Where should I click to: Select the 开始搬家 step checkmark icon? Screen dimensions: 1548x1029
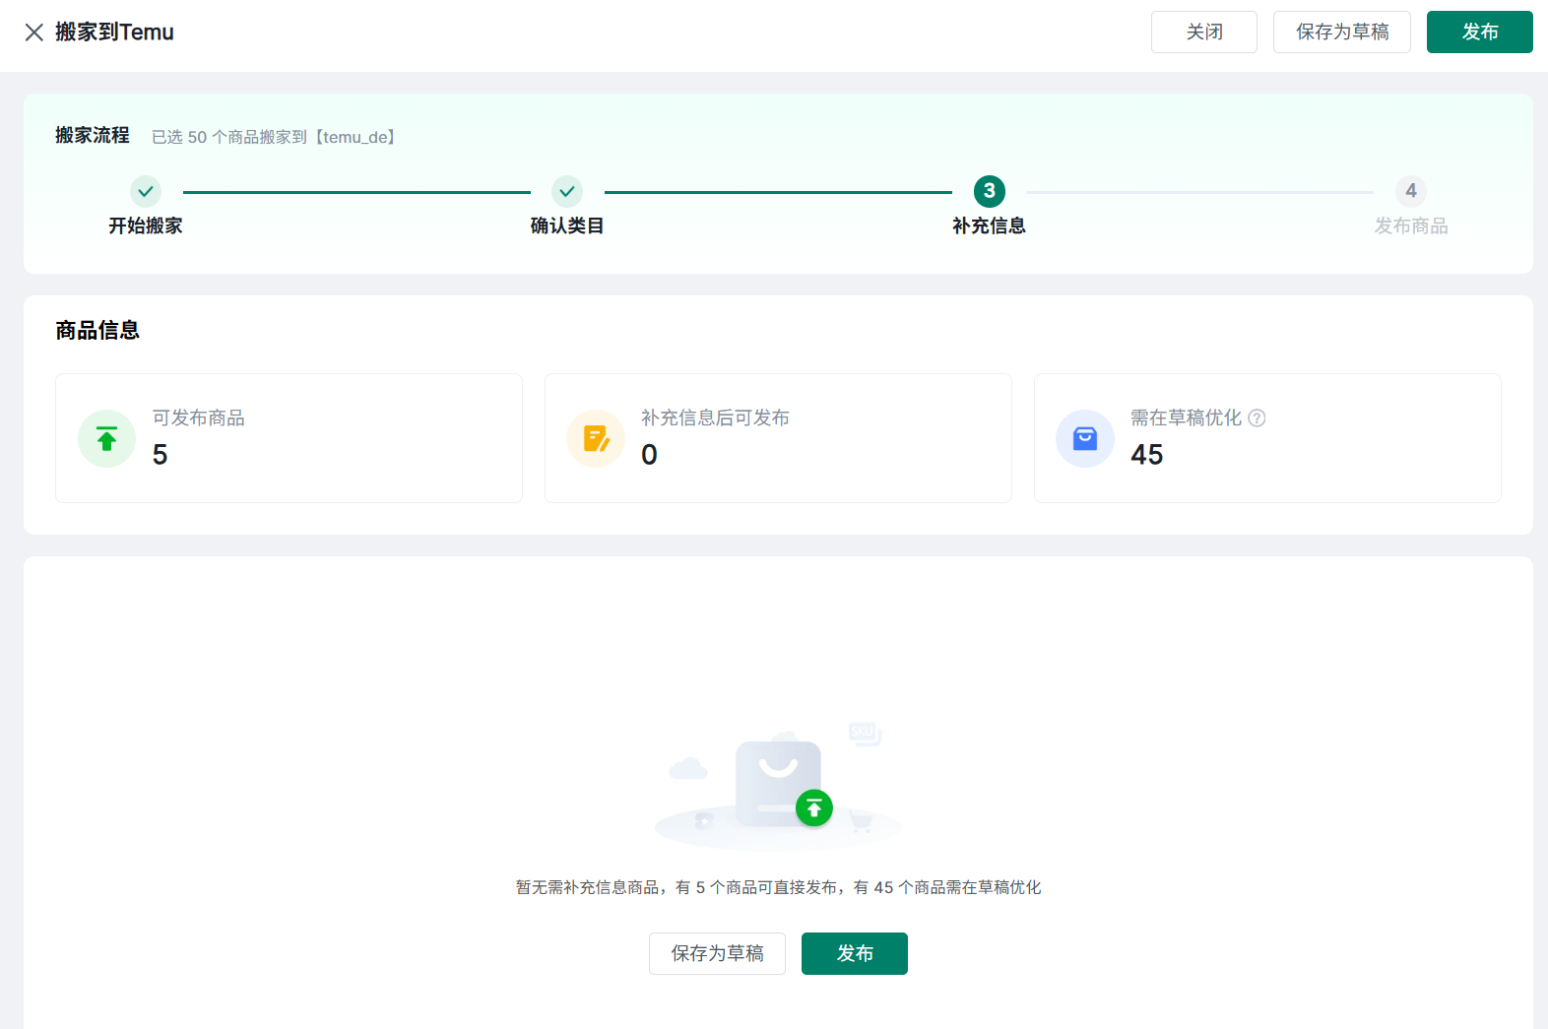click(146, 191)
